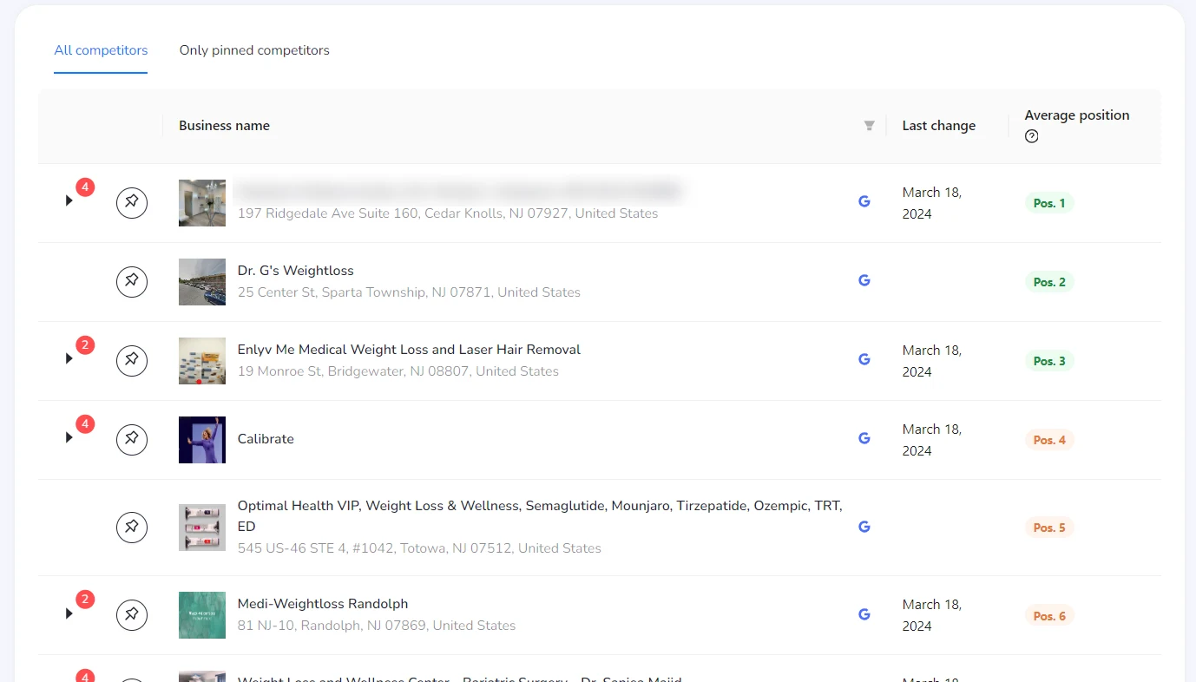Click Google icon for Enlyv Me Medical
This screenshot has width=1196, height=682.
[864, 359]
